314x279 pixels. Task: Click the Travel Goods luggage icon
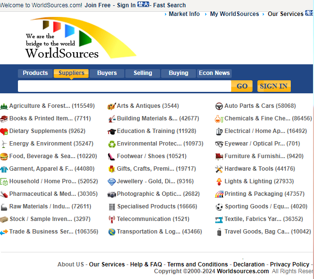pyautogui.click(x=219, y=232)
